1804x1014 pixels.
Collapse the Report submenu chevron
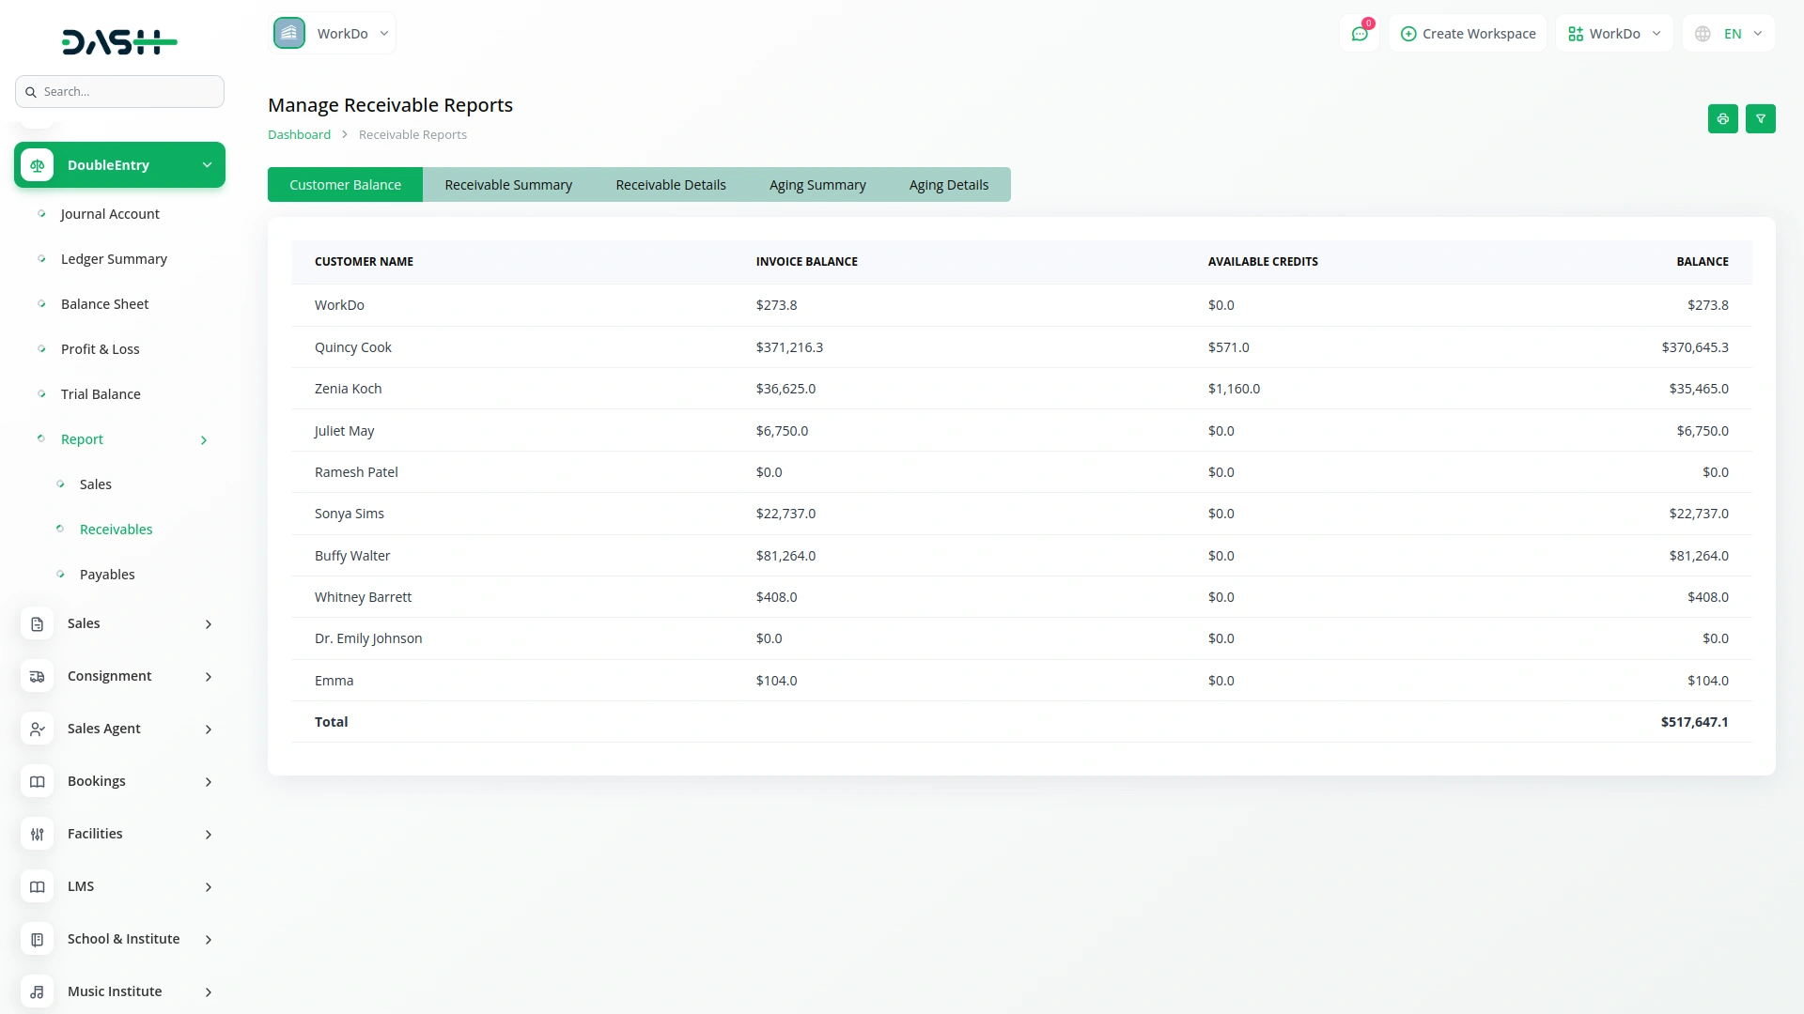(x=204, y=440)
